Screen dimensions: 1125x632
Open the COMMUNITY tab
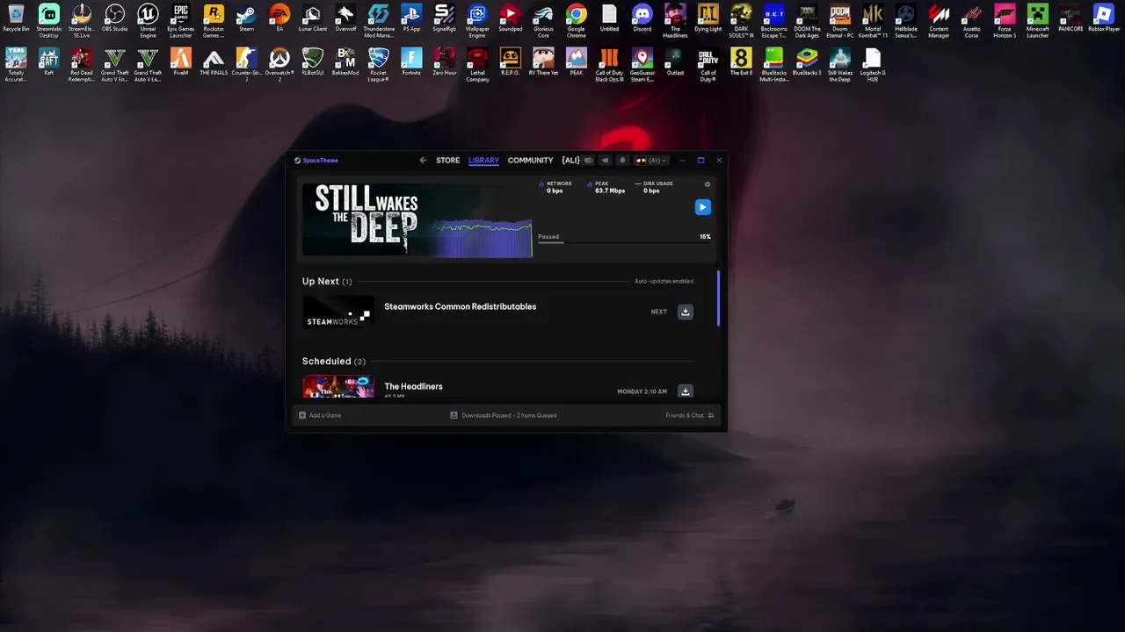[530, 161]
